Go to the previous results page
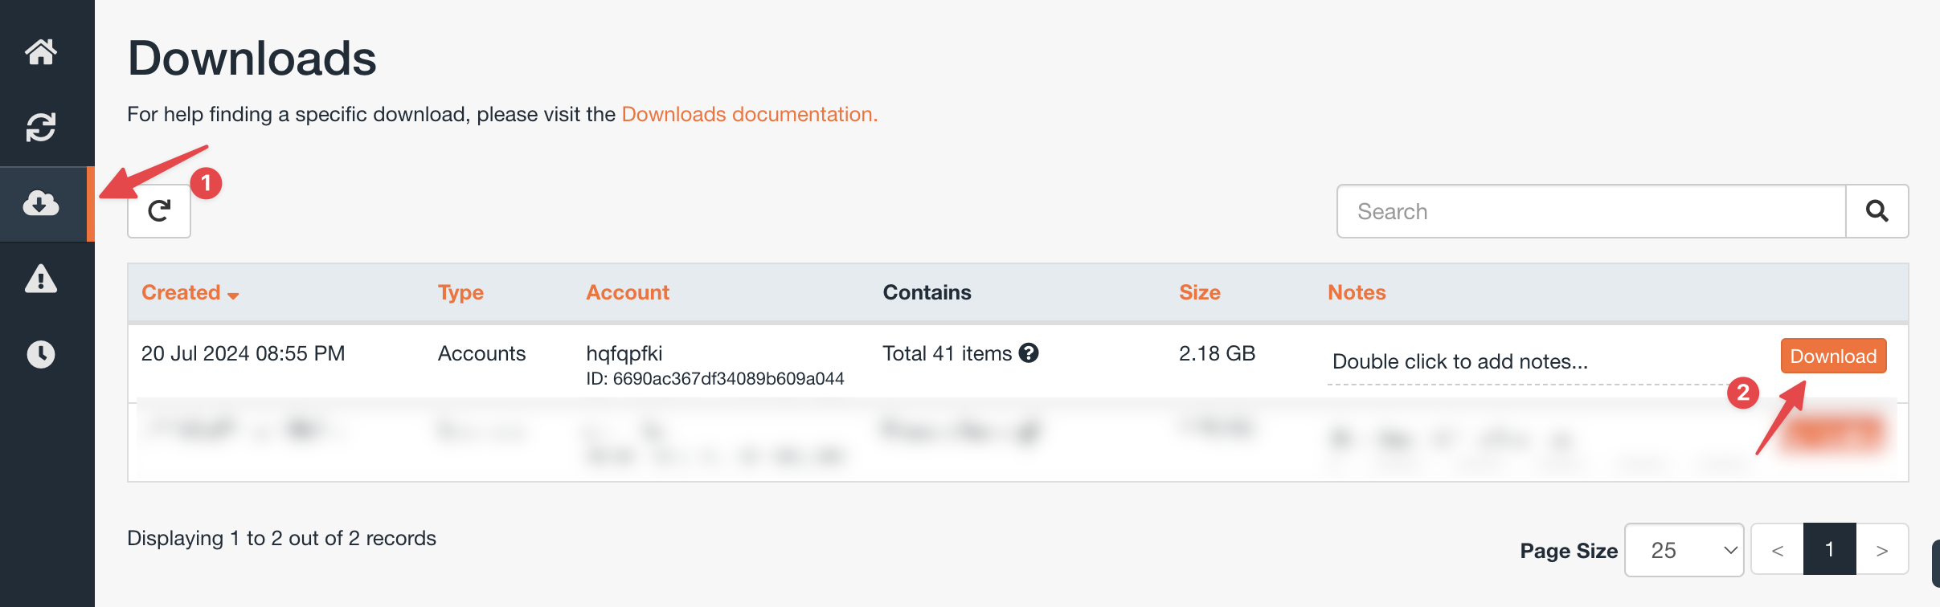Image resolution: width=1940 pixels, height=607 pixels. tap(1778, 550)
